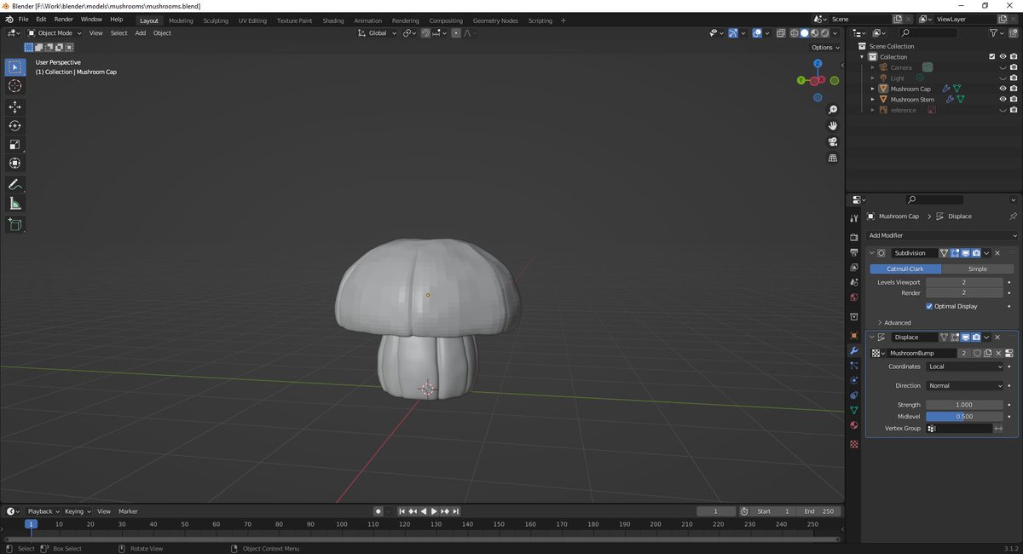The height and width of the screenshot is (554, 1023).
Task: Click the Select Box tool icon
Action: pyautogui.click(x=15, y=67)
